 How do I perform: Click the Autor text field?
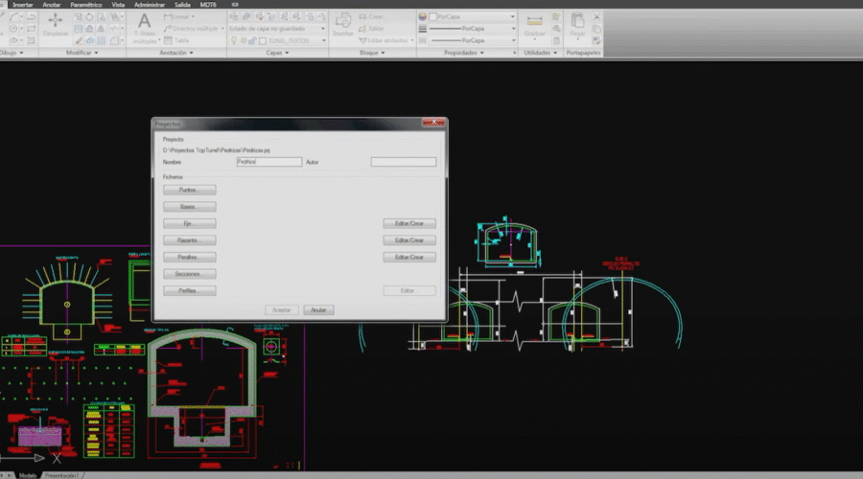coord(403,162)
